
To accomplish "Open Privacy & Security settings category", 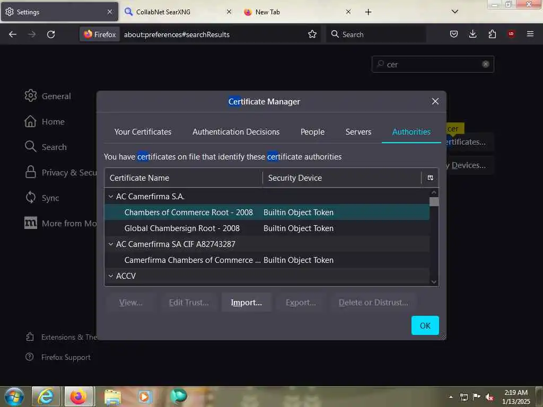I will (x=60, y=172).
